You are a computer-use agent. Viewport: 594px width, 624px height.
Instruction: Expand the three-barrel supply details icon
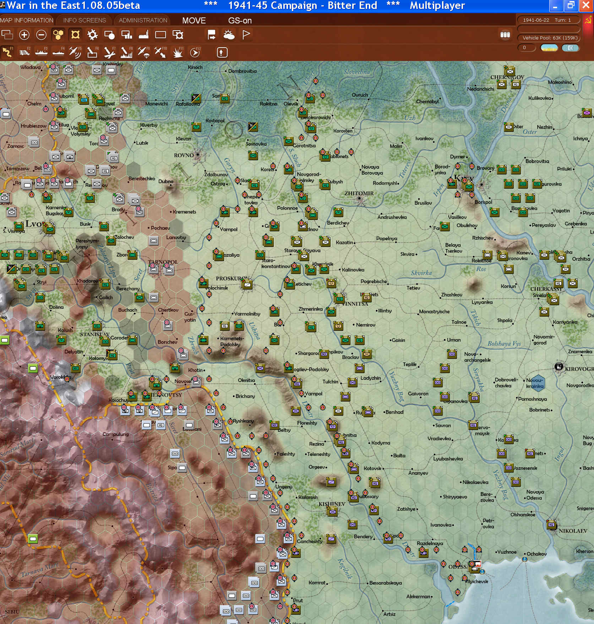[505, 35]
